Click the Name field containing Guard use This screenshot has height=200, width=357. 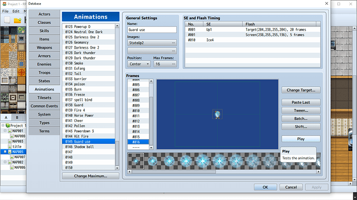coord(152,30)
